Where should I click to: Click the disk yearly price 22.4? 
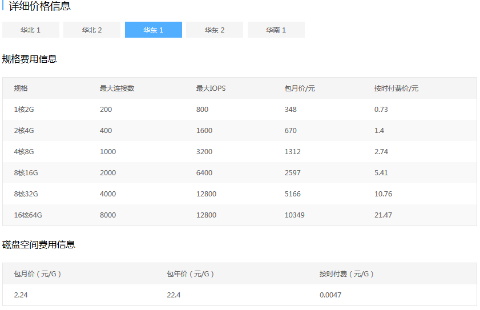174,295
